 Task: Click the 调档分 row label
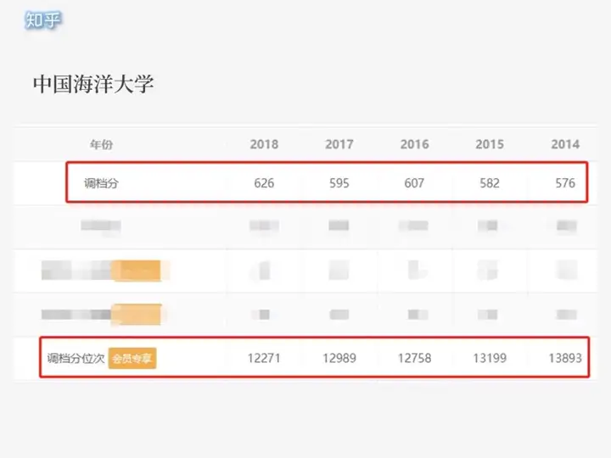(101, 183)
